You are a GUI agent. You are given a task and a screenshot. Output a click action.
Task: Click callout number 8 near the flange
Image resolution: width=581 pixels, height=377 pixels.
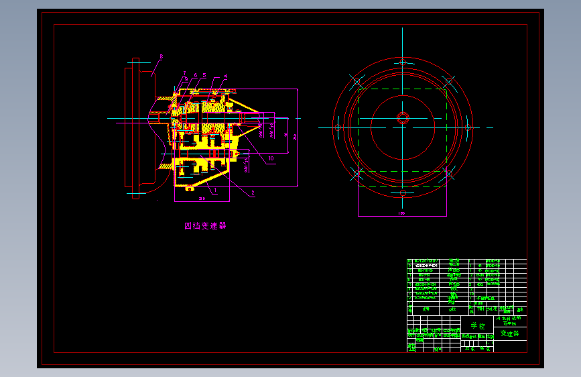click(x=162, y=57)
